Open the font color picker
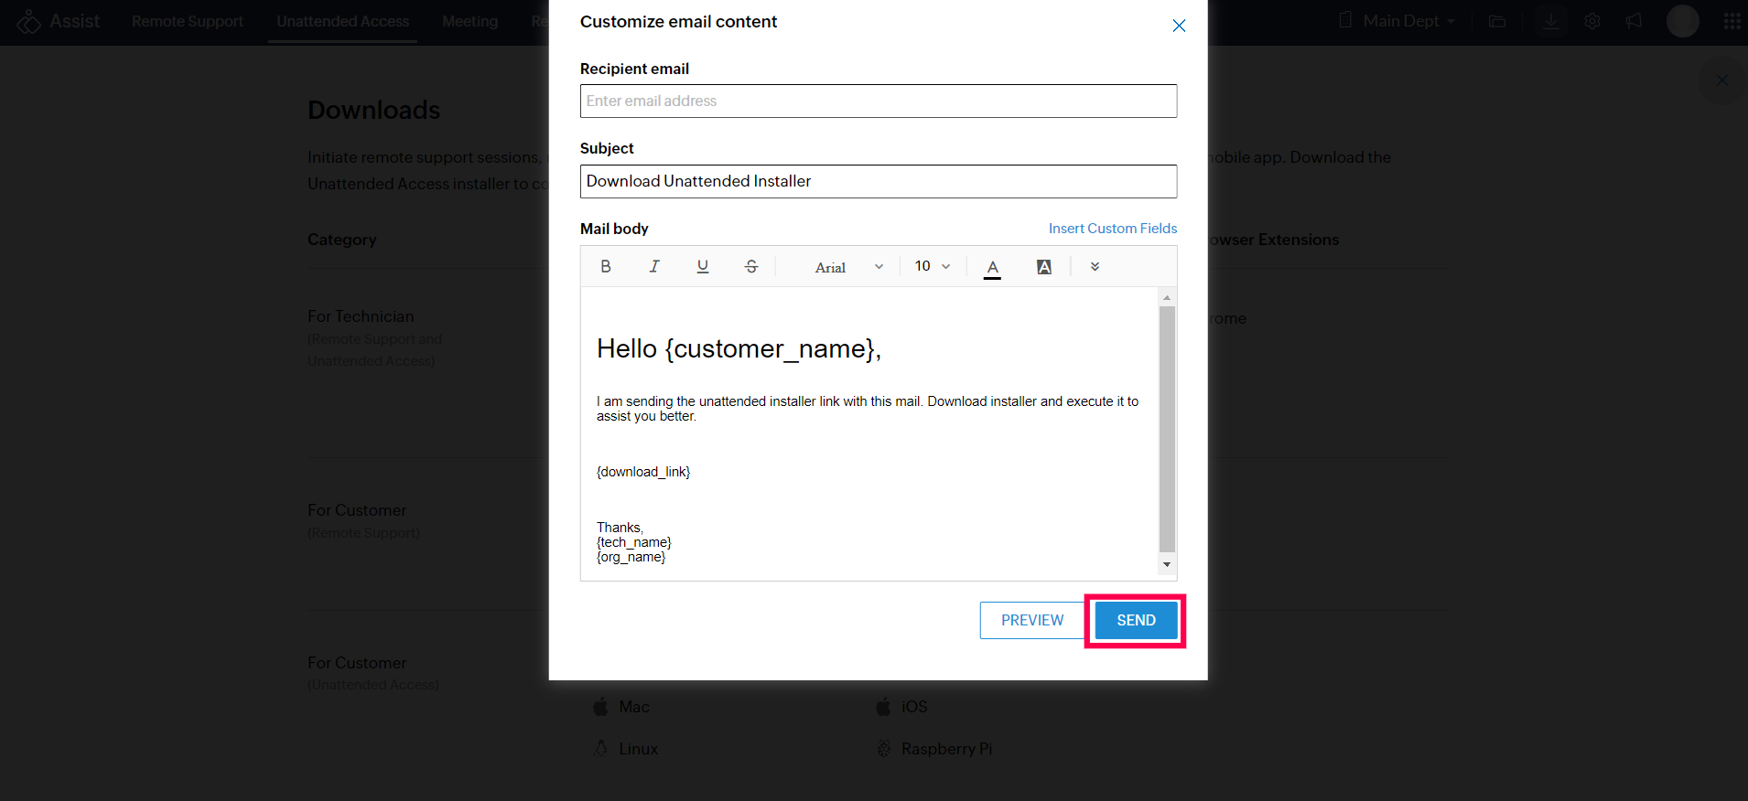The image size is (1748, 801). (x=992, y=267)
